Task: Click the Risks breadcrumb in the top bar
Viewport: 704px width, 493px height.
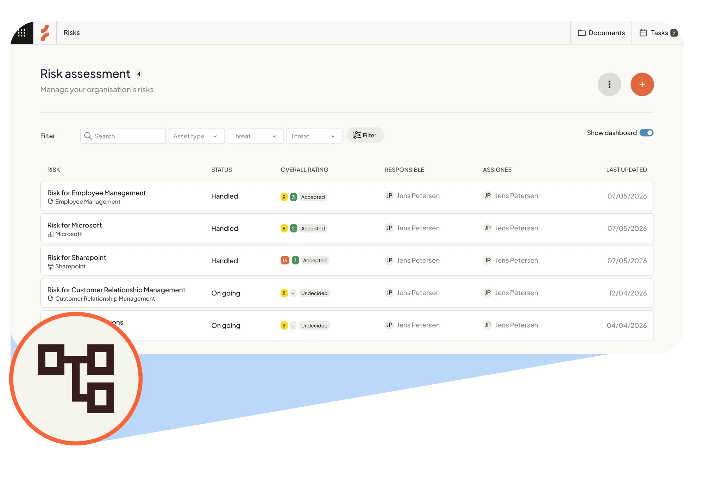Action: pyautogui.click(x=72, y=33)
